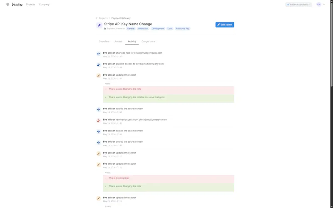Click the changed role entry icon
The height and width of the screenshot is (208, 333).
pos(98,54)
